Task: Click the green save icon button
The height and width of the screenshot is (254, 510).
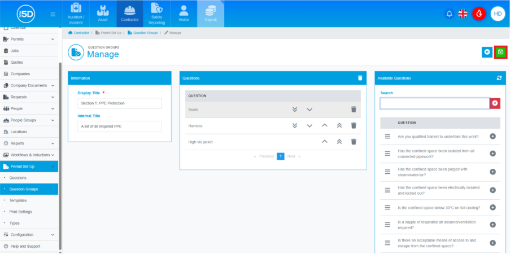Action: pos(500,52)
